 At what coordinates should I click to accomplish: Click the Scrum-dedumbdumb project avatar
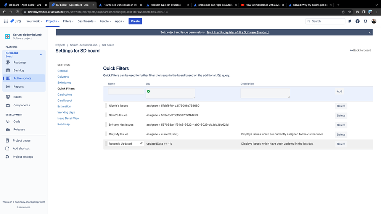8,37
